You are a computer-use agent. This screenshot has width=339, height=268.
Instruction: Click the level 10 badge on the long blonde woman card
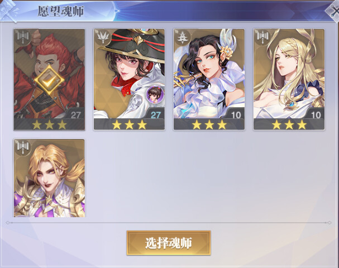click(316, 115)
